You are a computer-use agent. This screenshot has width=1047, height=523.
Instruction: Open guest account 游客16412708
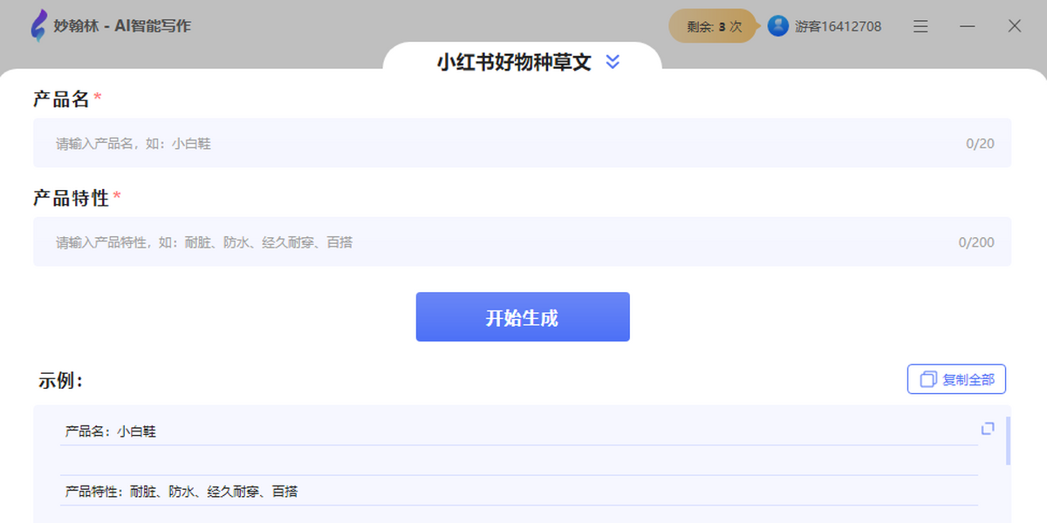(838, 26)
